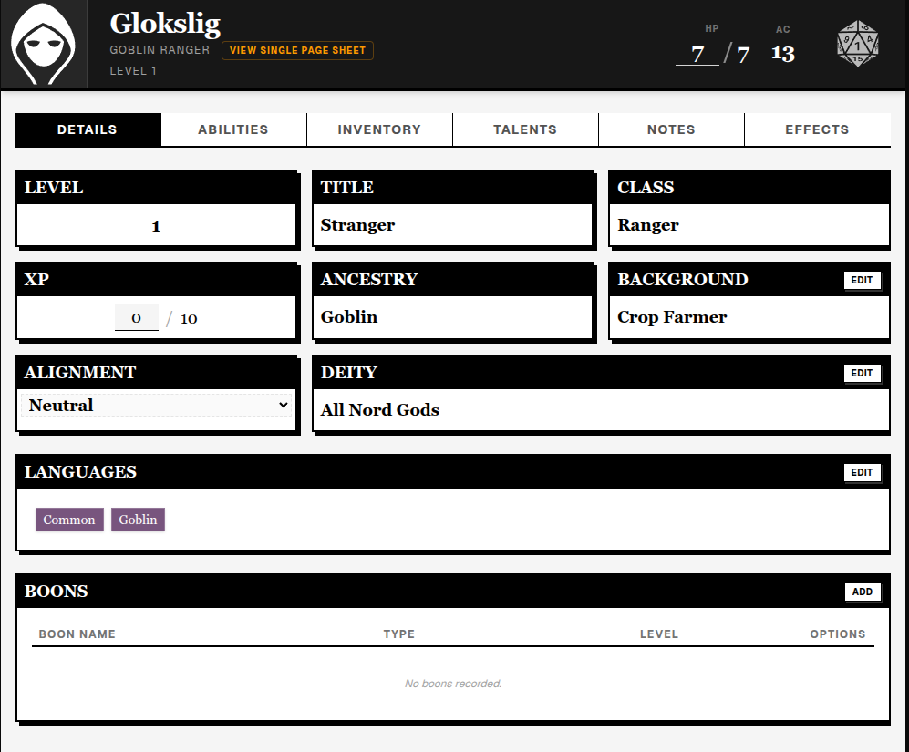Screen dimensions: 909x752
Task: Click the hooded character avatar icon
Action: coord(44,44)
